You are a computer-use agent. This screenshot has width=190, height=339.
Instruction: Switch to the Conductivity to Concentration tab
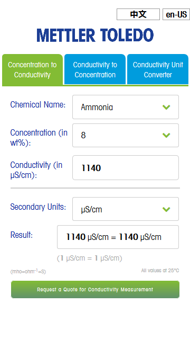click(x=95, y=69)
